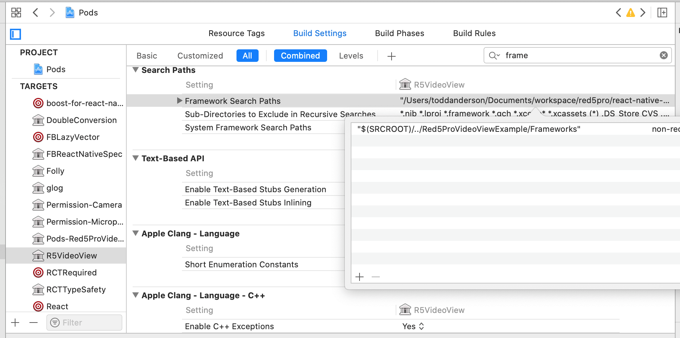The width and height of the screenshot is (680, 338).
Task: Select the R5VideoView framework target
Action: [x=71, y=256]
